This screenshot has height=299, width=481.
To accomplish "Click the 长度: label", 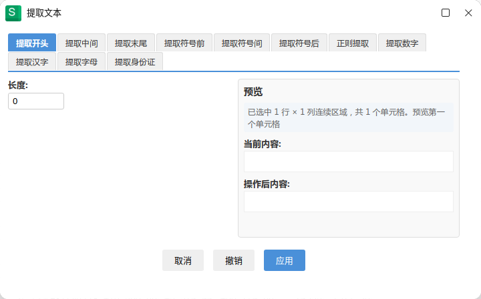I will [18, 85].
